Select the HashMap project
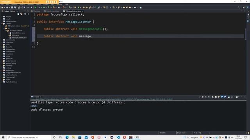 (9, 66)
